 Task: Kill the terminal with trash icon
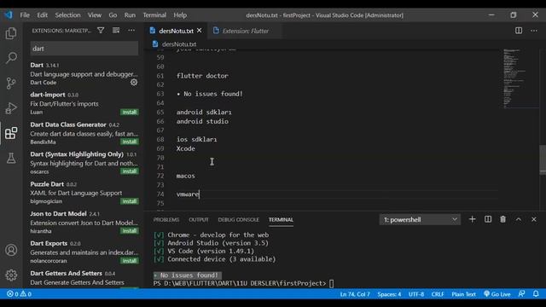click(x=502, y=219)
